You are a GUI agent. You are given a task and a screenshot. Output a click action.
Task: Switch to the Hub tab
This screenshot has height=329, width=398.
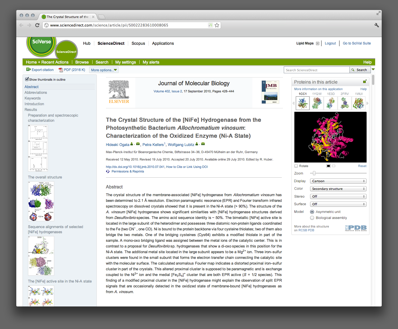(x=87, y=43)
